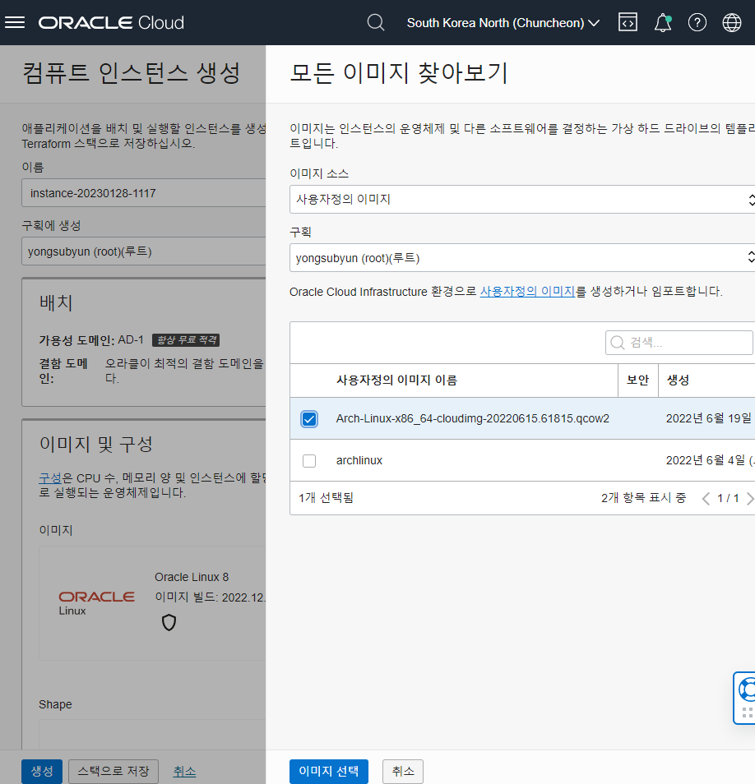The height and width of the screenshot is (784, 755).
Task: Click the Shape label
Action: [56, 704]
